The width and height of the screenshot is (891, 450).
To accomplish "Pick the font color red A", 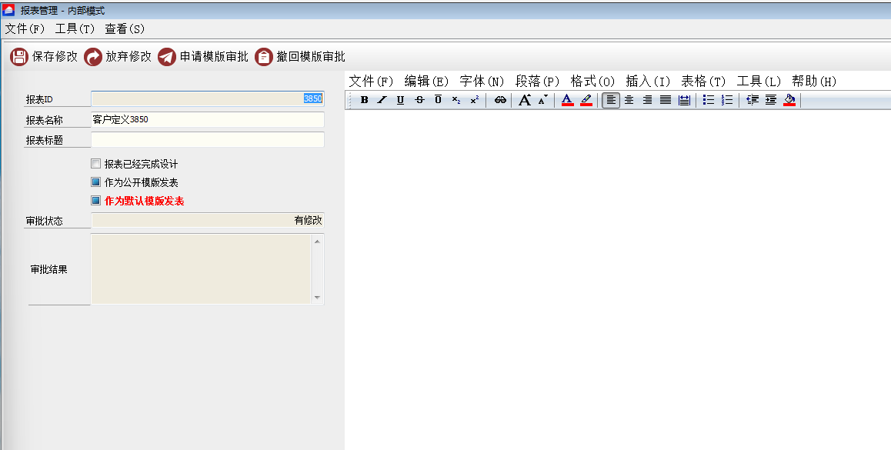I will (567, 100).
